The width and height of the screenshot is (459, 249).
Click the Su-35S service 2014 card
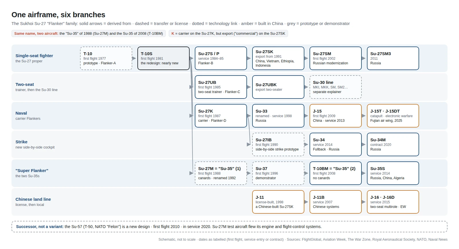pyautogui.click(x=393, y=173)
